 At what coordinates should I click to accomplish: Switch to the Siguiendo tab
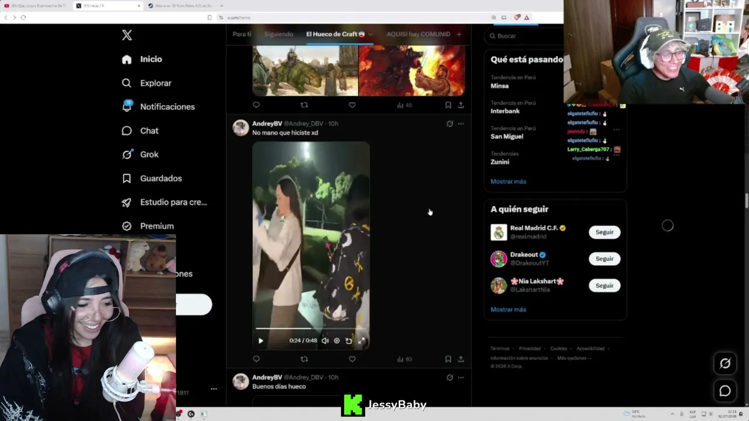(x=279, y=34)
